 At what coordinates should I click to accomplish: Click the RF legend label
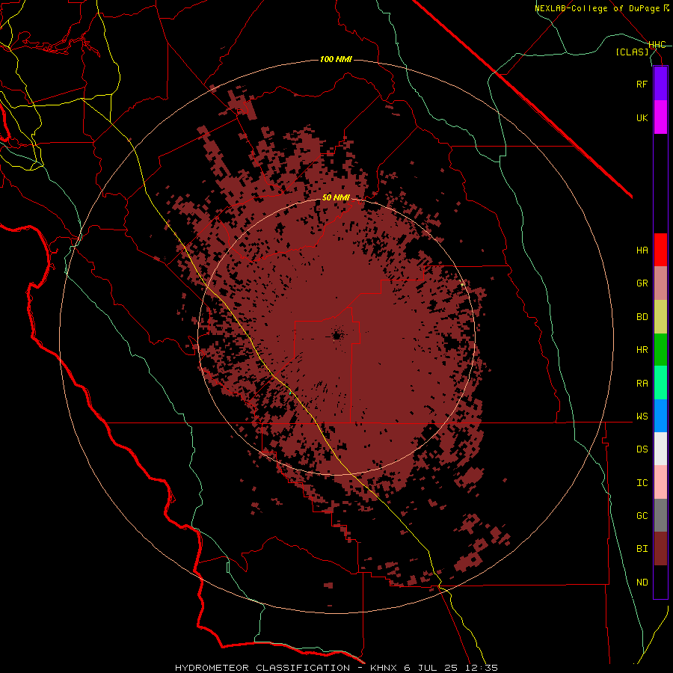tap(642, 84)
